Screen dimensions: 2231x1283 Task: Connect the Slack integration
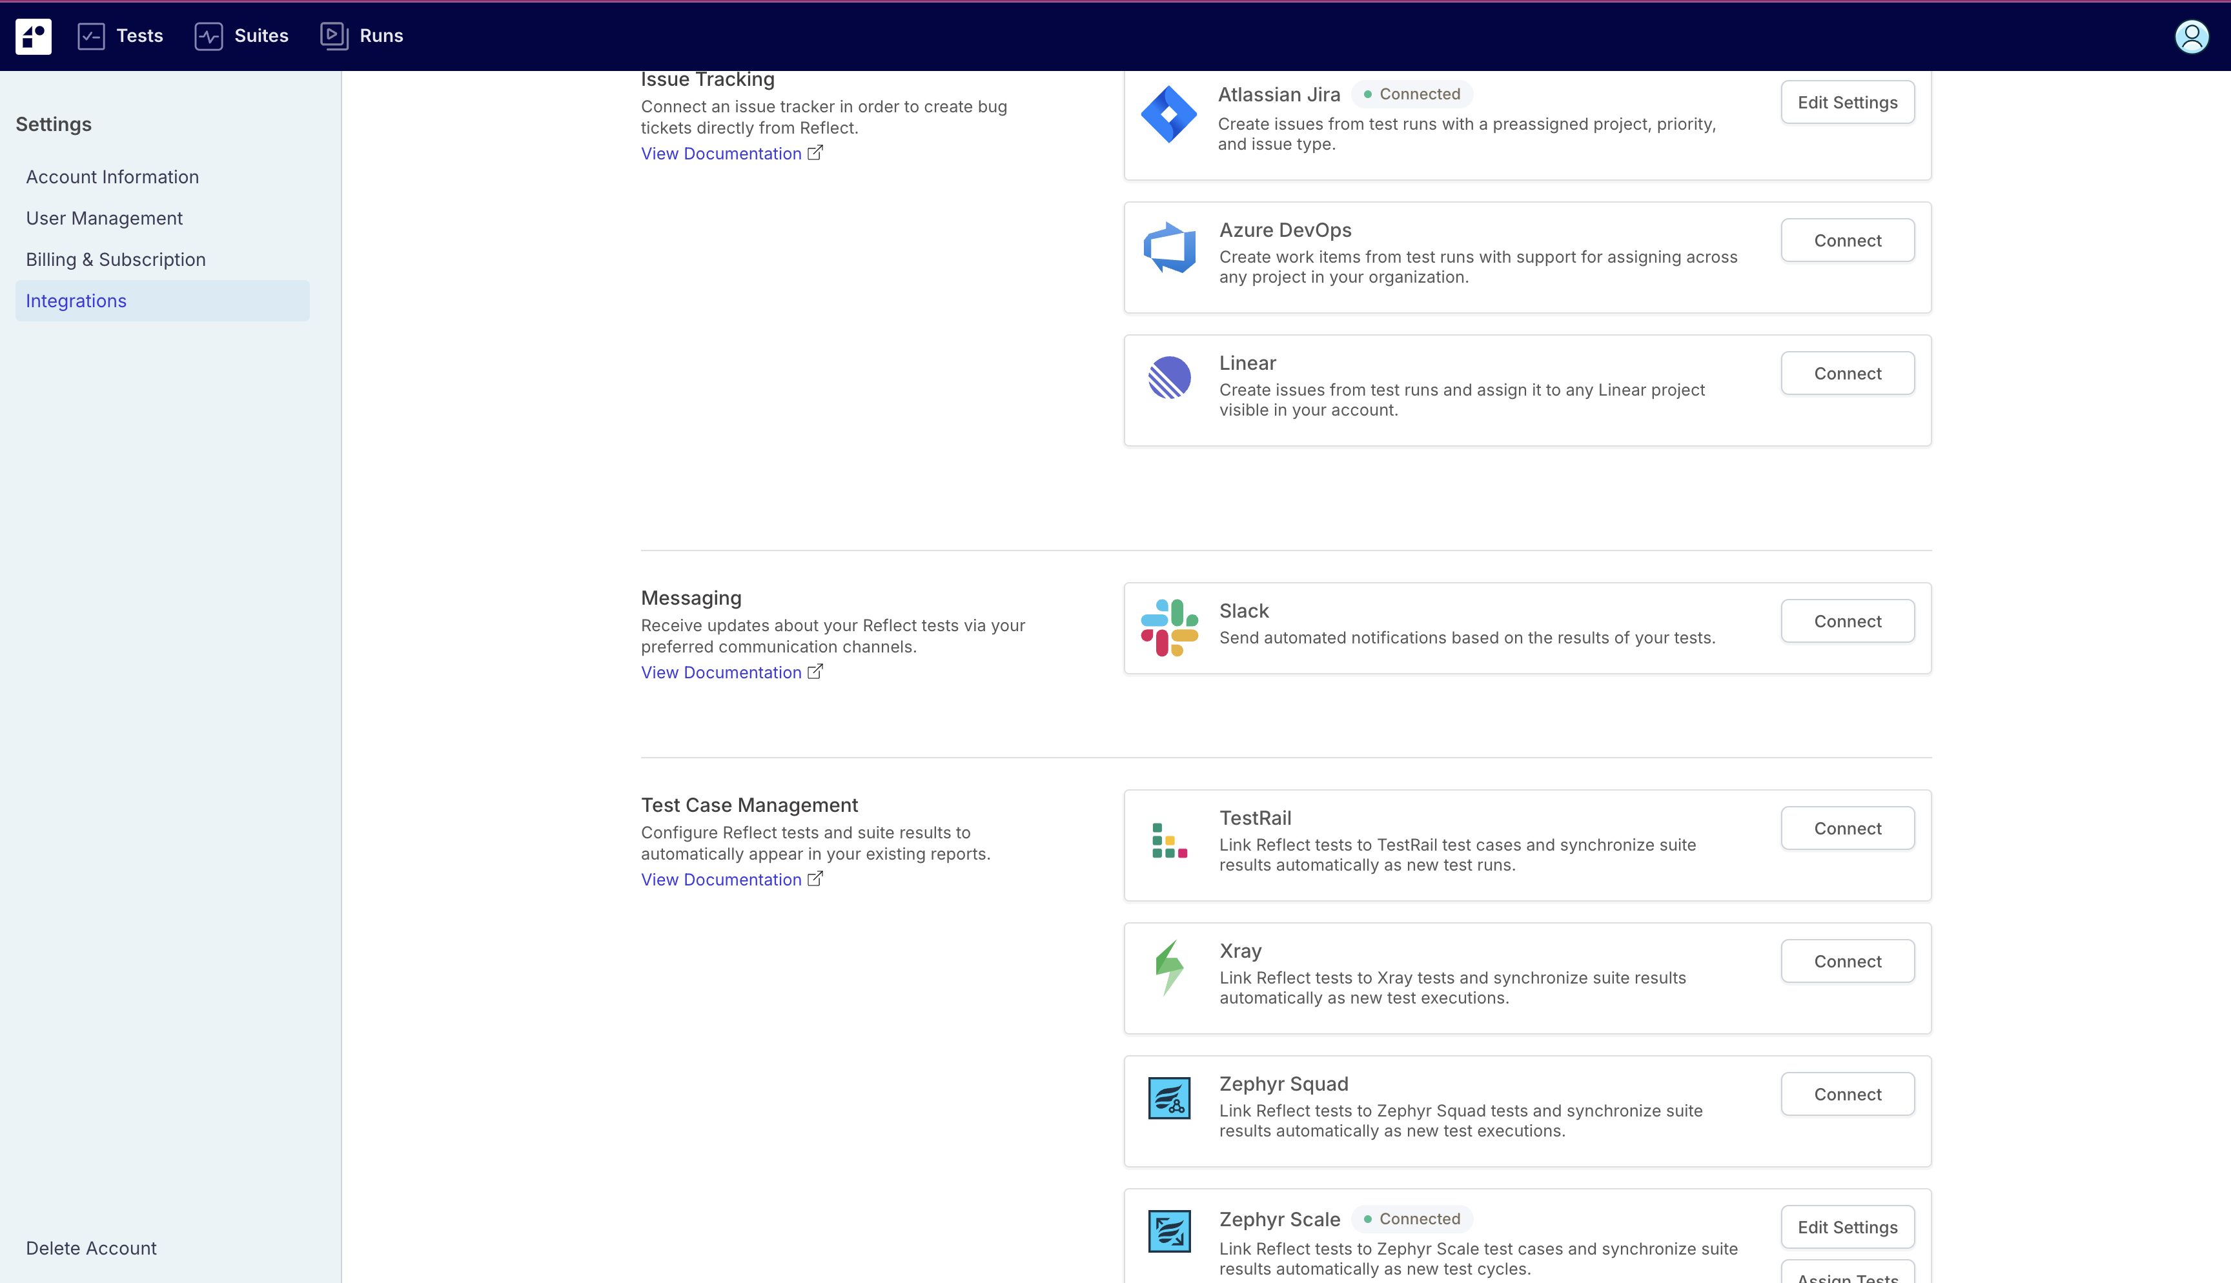point(1847,621)
